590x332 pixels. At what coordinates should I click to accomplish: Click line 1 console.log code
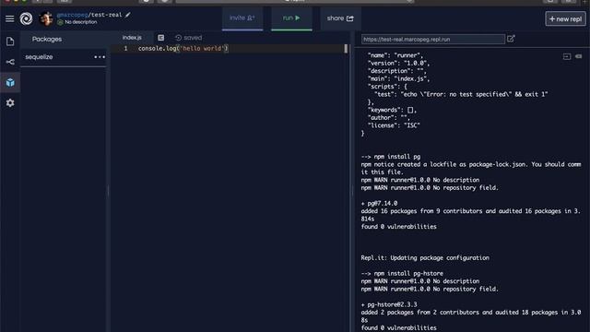[x=183, y=49]
